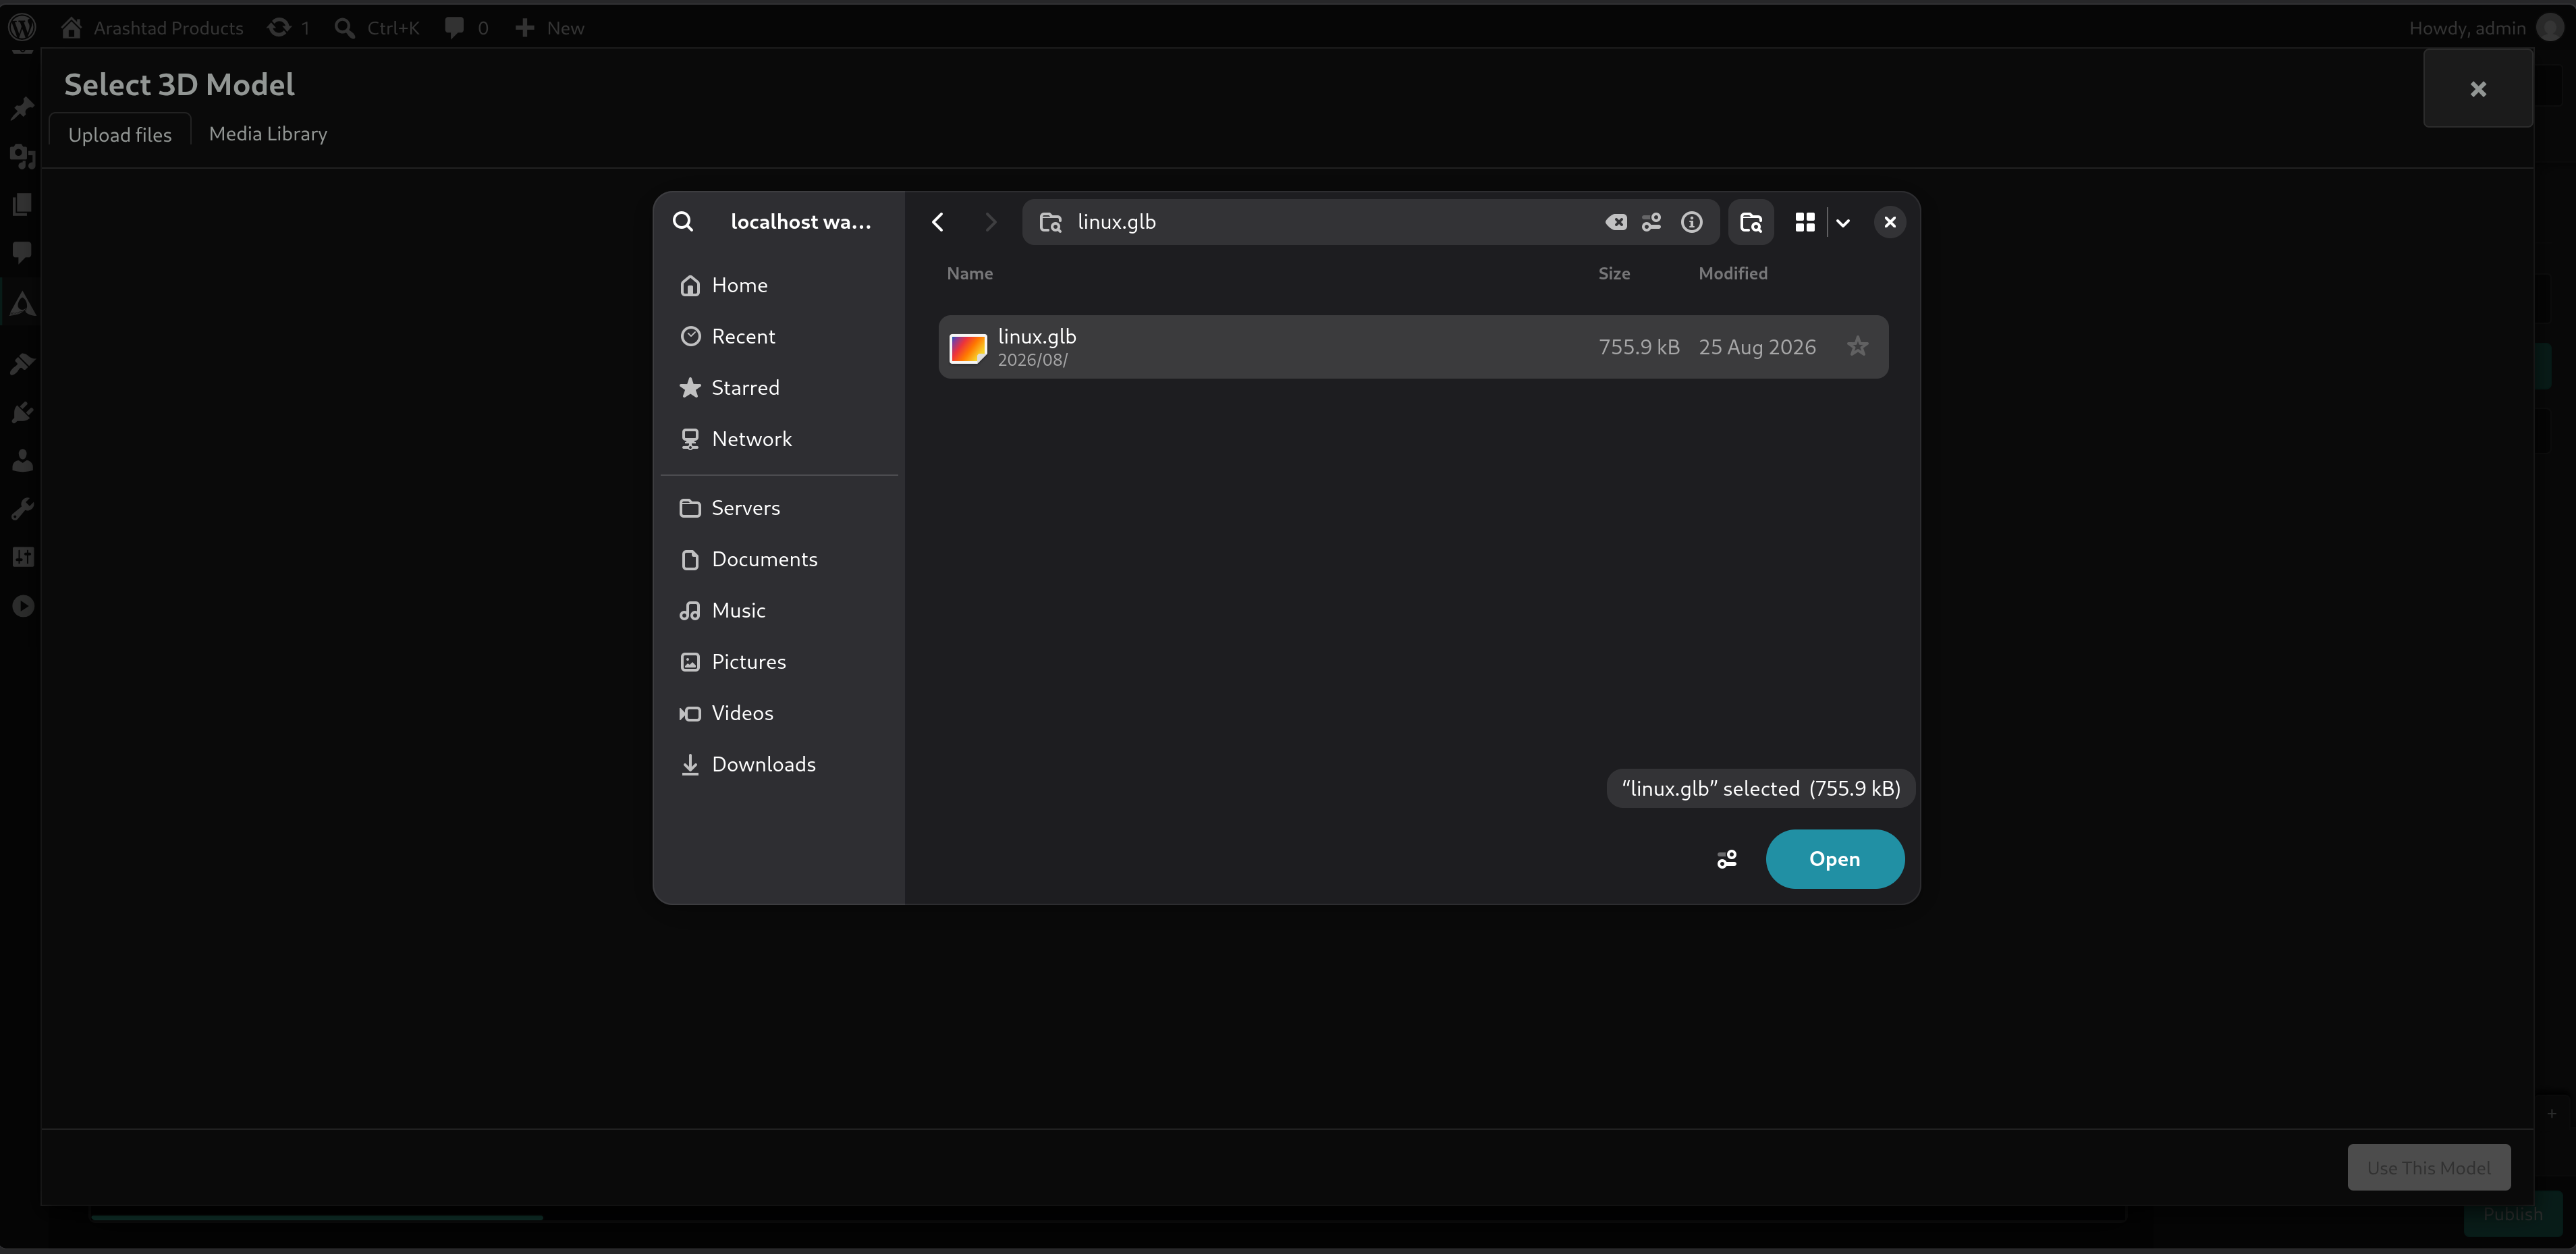Screen dimensions: 2576x1254
Task: Select the linux.glb file row name
Action: 1037,336
